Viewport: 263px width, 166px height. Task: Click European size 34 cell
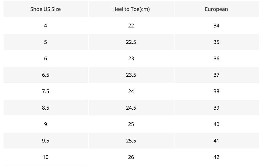click(216, 26)
